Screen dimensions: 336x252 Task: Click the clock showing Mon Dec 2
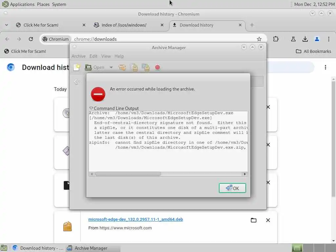[x=314, y=4]
